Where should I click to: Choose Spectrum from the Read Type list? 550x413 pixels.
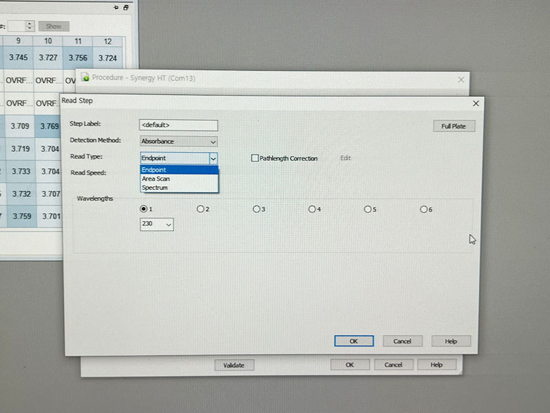point(155,187)
